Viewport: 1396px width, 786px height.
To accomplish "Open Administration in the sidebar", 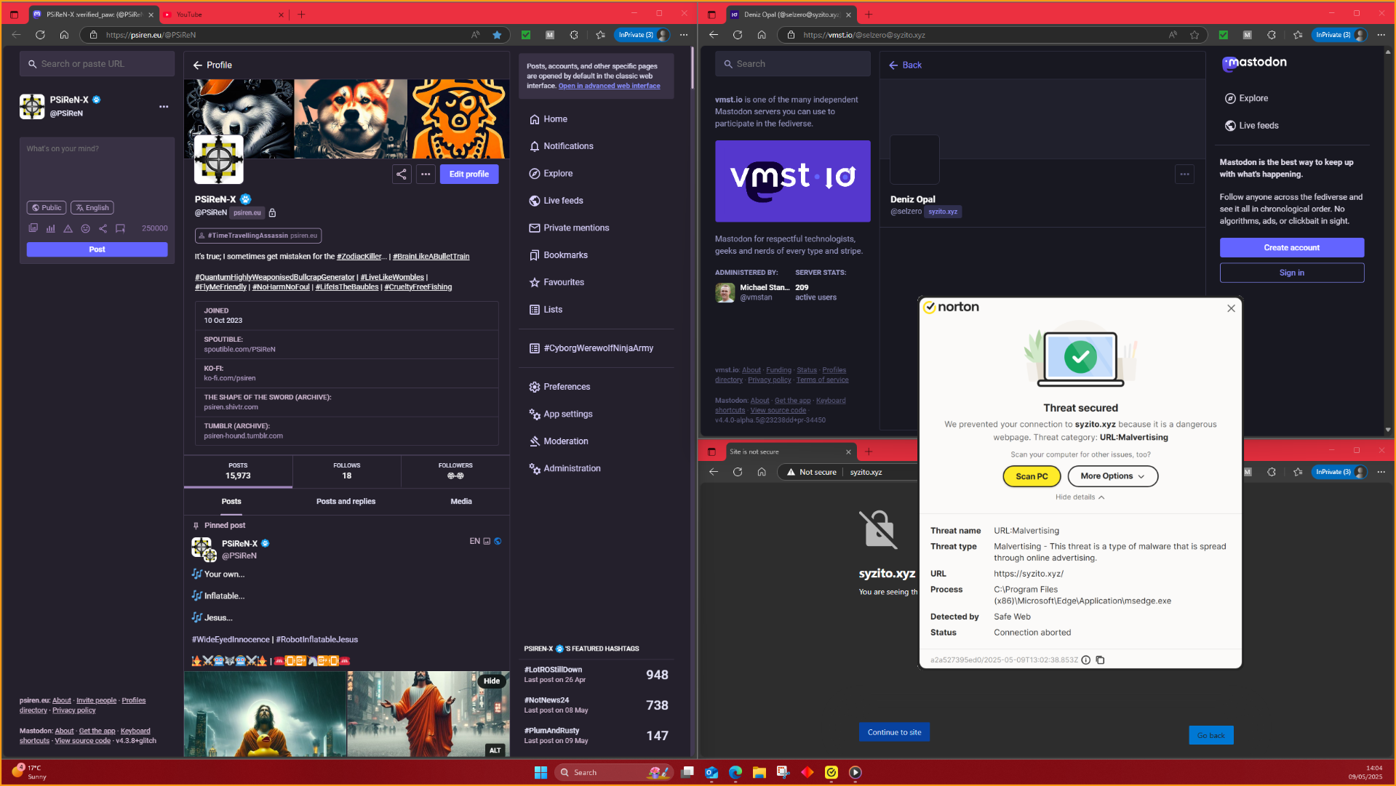I will (565, 469).
